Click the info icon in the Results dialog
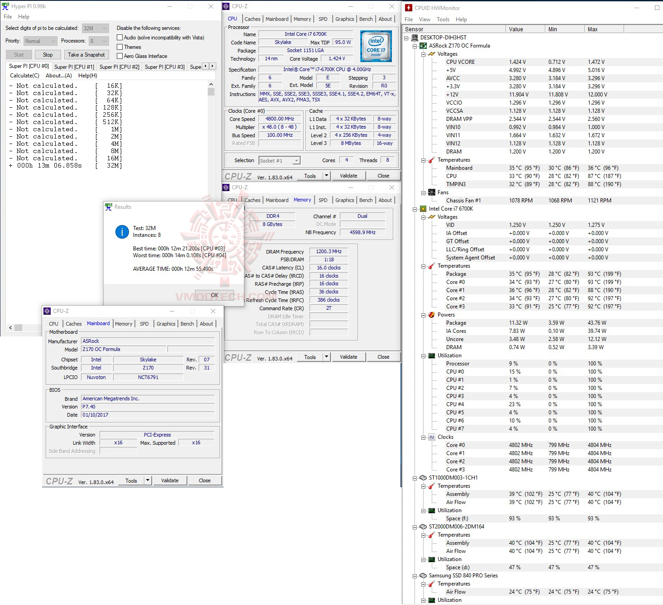The width and height of the screenshot is (663, 605). pos(122,232)
